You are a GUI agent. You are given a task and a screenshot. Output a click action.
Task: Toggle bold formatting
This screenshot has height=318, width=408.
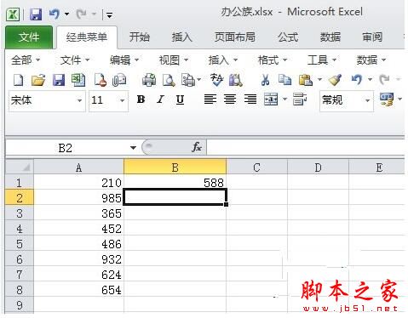click(x=141, y=99)
